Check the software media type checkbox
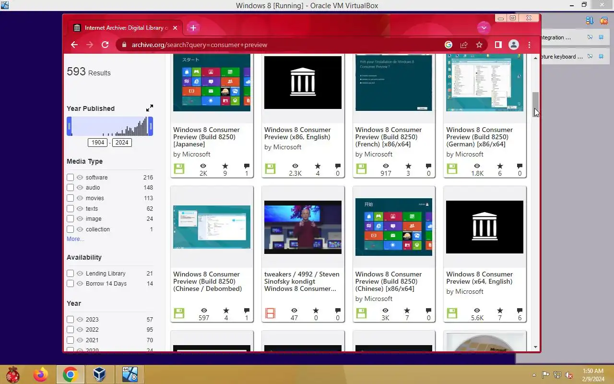The width and height of the screenshot is (614, 384). (x=70, y=178)
